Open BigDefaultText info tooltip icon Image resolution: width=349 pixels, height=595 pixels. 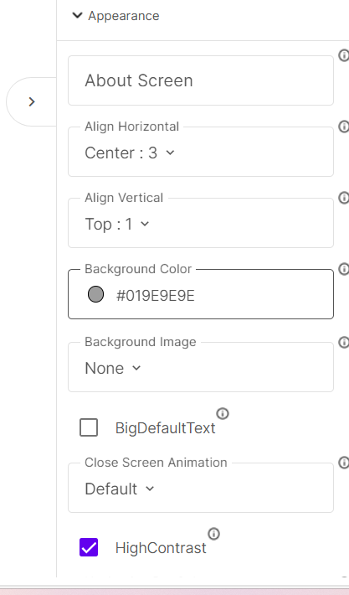223,413
